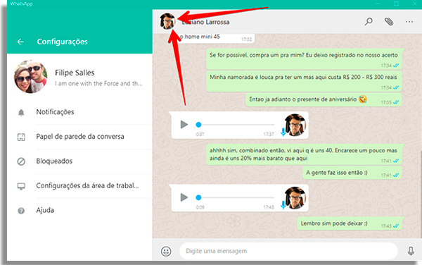Record a voice message with microphone icon
The width and height of the screenshot is (422, 265).
[411, 251]
